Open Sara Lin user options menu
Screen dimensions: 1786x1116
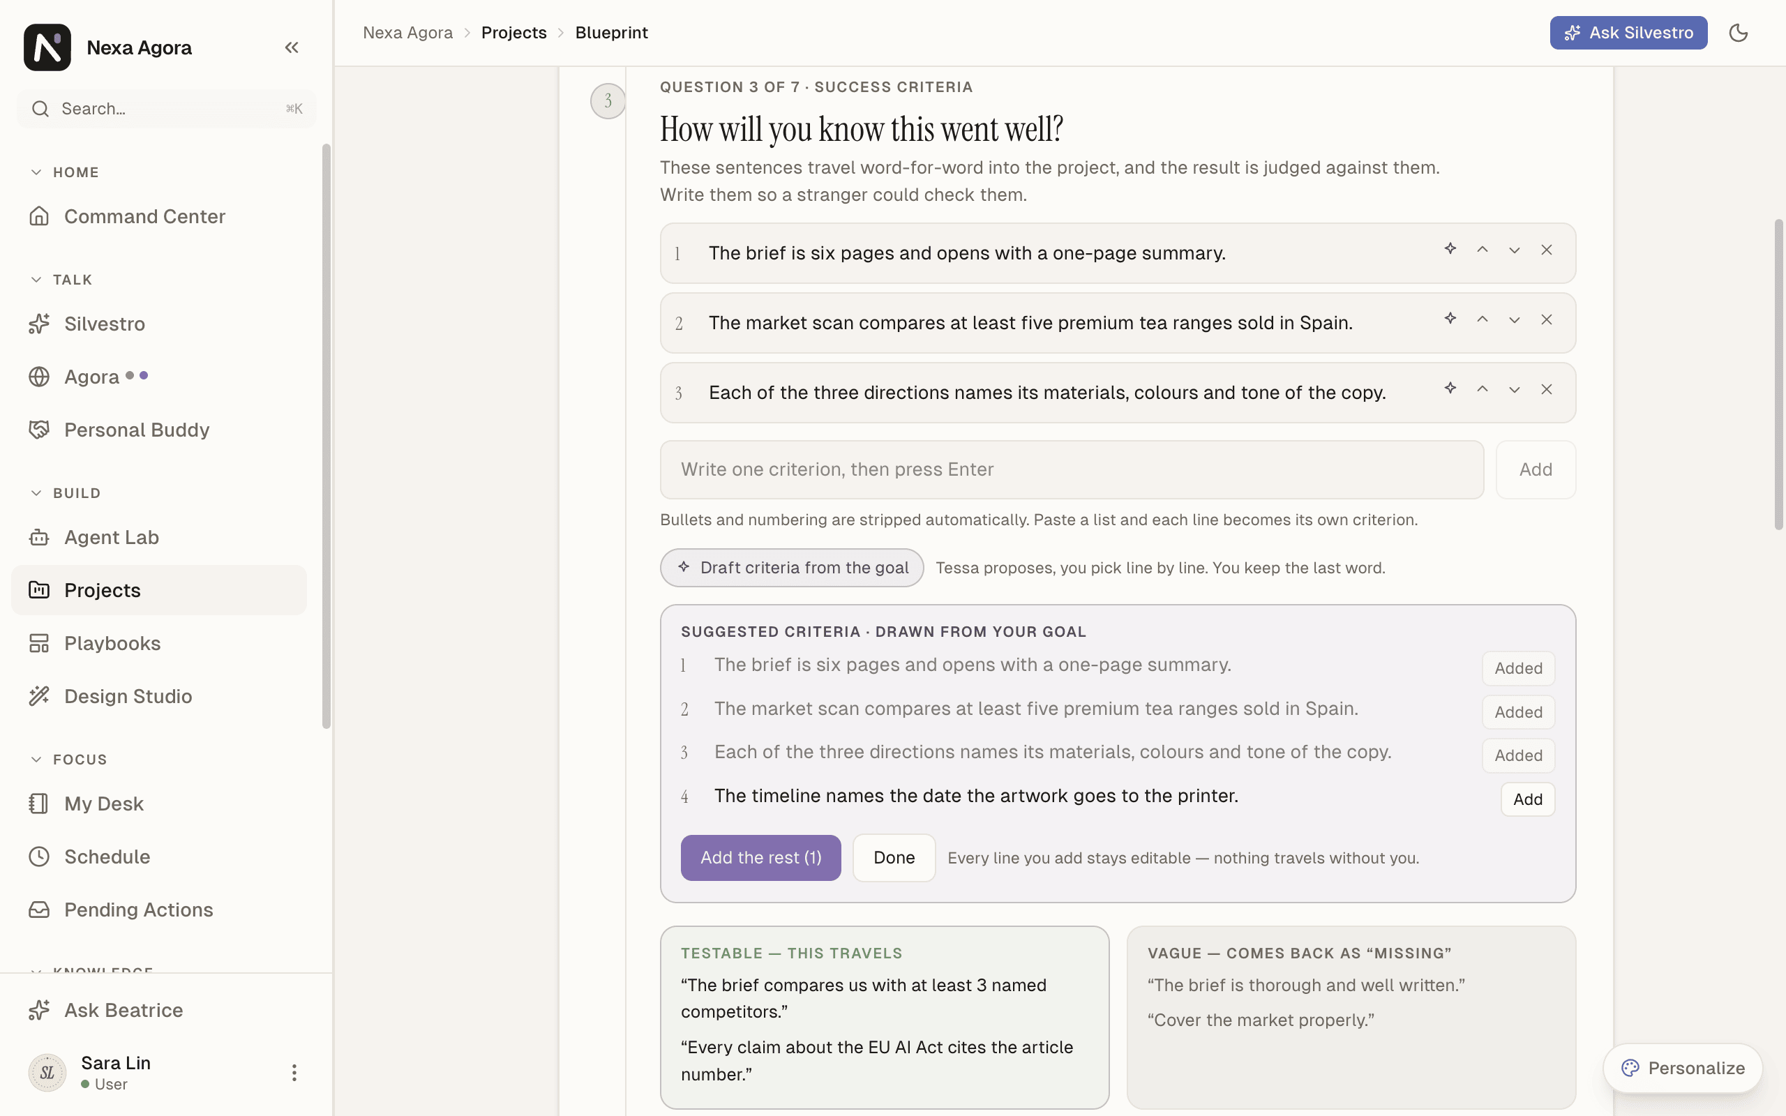point(294,1073)
